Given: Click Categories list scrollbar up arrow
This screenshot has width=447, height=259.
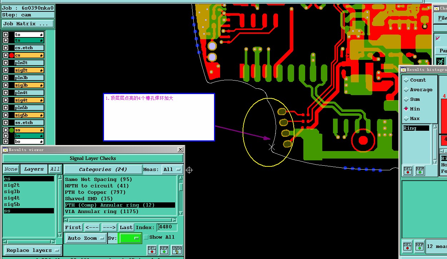Looking at the screenshot, I should pyautogui.click(x=181, y=178).
